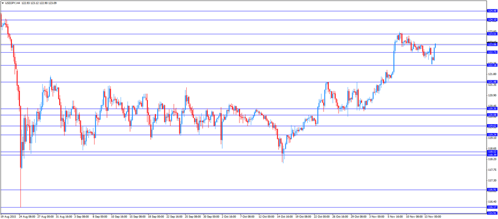
Task: Select the 115.91 horizontal line price label
Action: pos(492,213)
